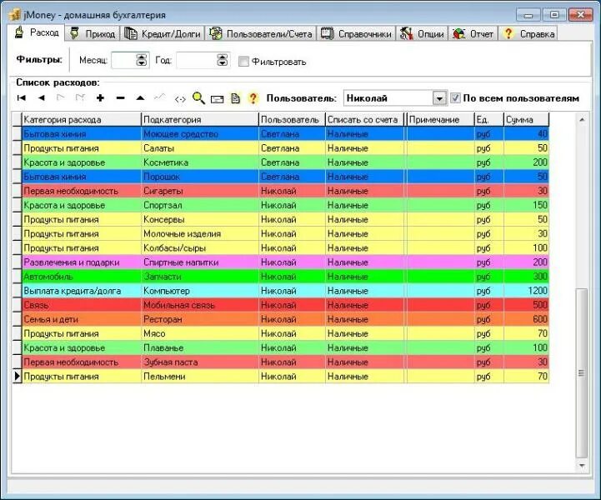
Task: Select Развлечения и подарки category cell
Action: click(x=82, y=262)
